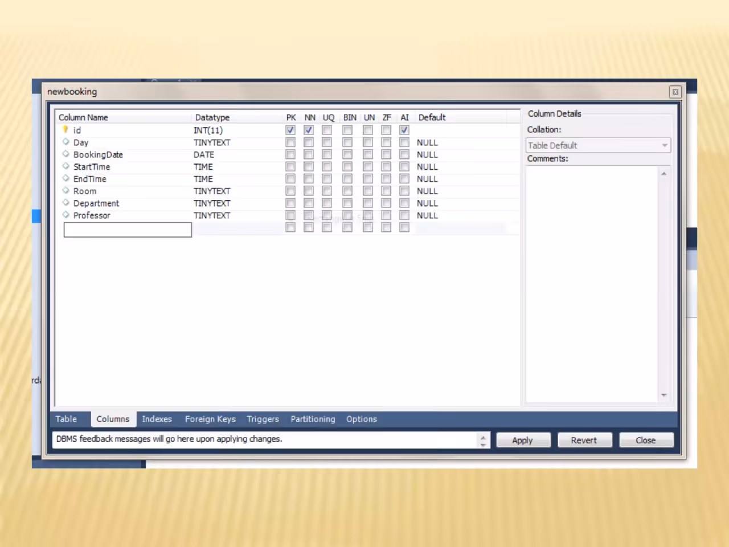Click TINYTEXT datatype of Room
This screenshot has height=547, width=729.
(x=212, y=191)
